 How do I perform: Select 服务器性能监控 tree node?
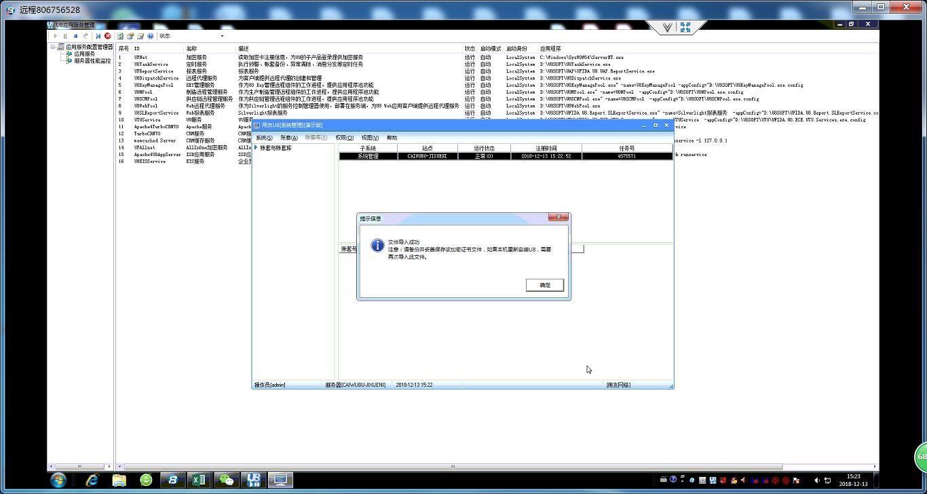pos(92,60)
